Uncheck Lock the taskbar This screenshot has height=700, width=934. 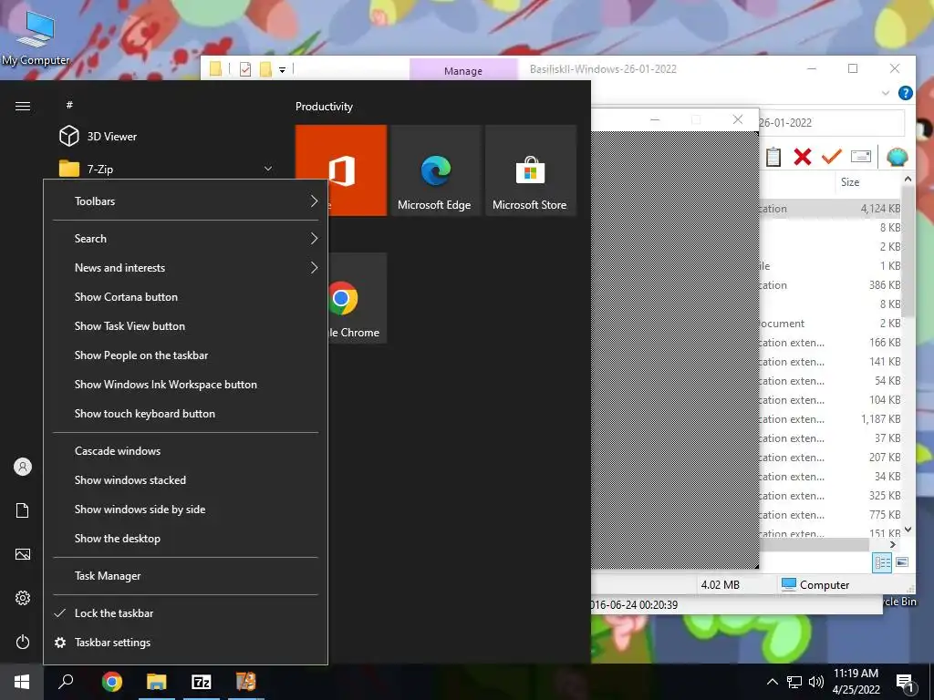tap(186, 613)
